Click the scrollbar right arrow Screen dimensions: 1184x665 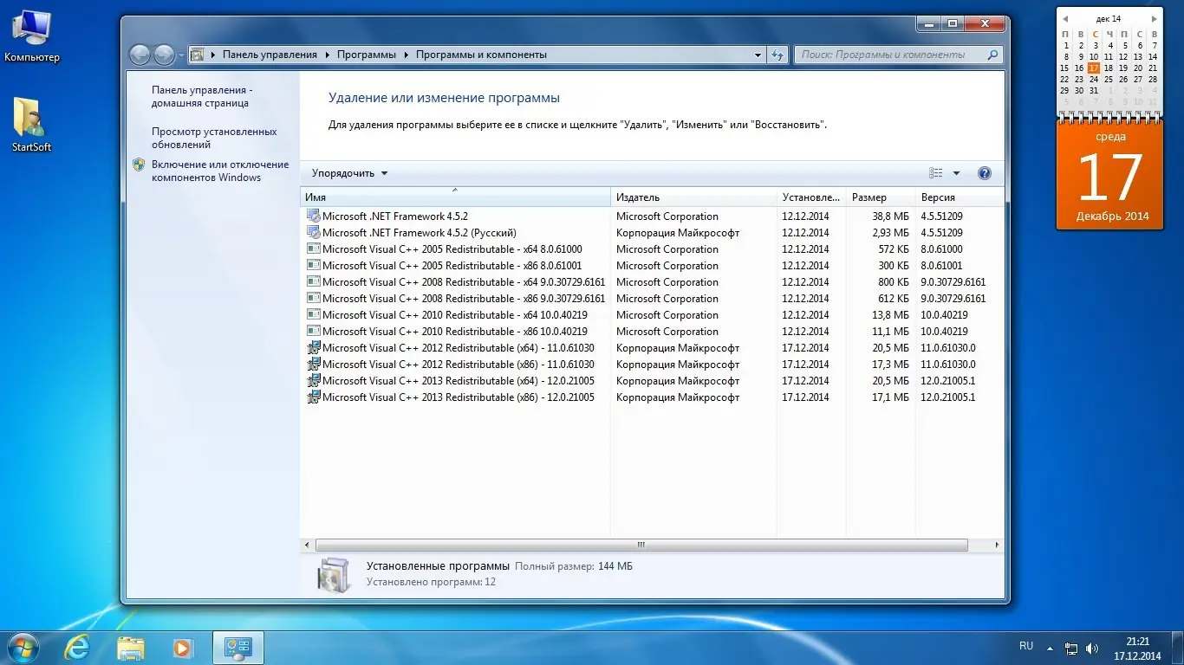pos(998,546)
